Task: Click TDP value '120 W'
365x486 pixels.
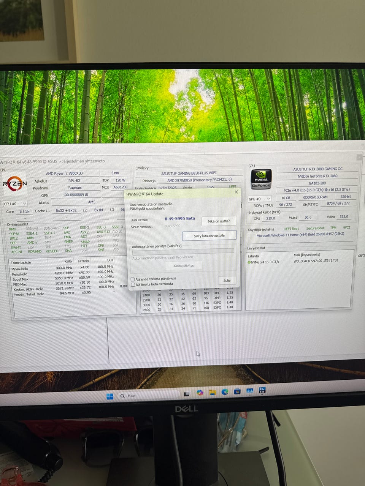Action: click(121, 180)
